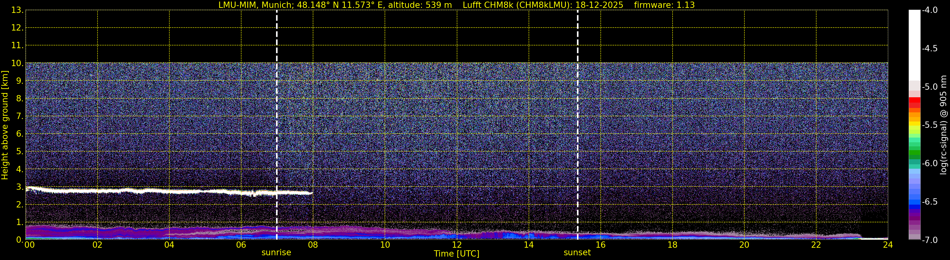Click the "-7.0" colorbar tick label
950x260 pixels.
point(930,240)
